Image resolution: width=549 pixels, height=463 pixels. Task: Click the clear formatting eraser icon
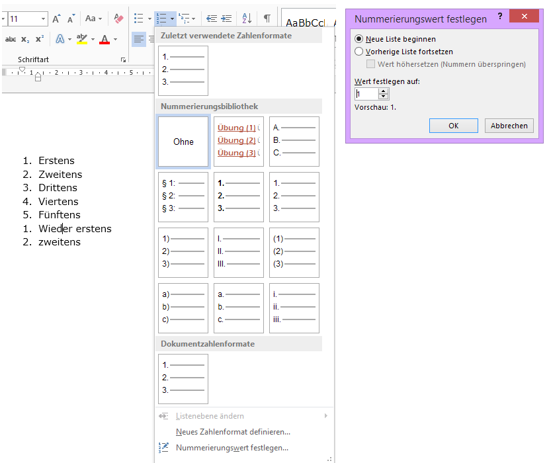118,19
